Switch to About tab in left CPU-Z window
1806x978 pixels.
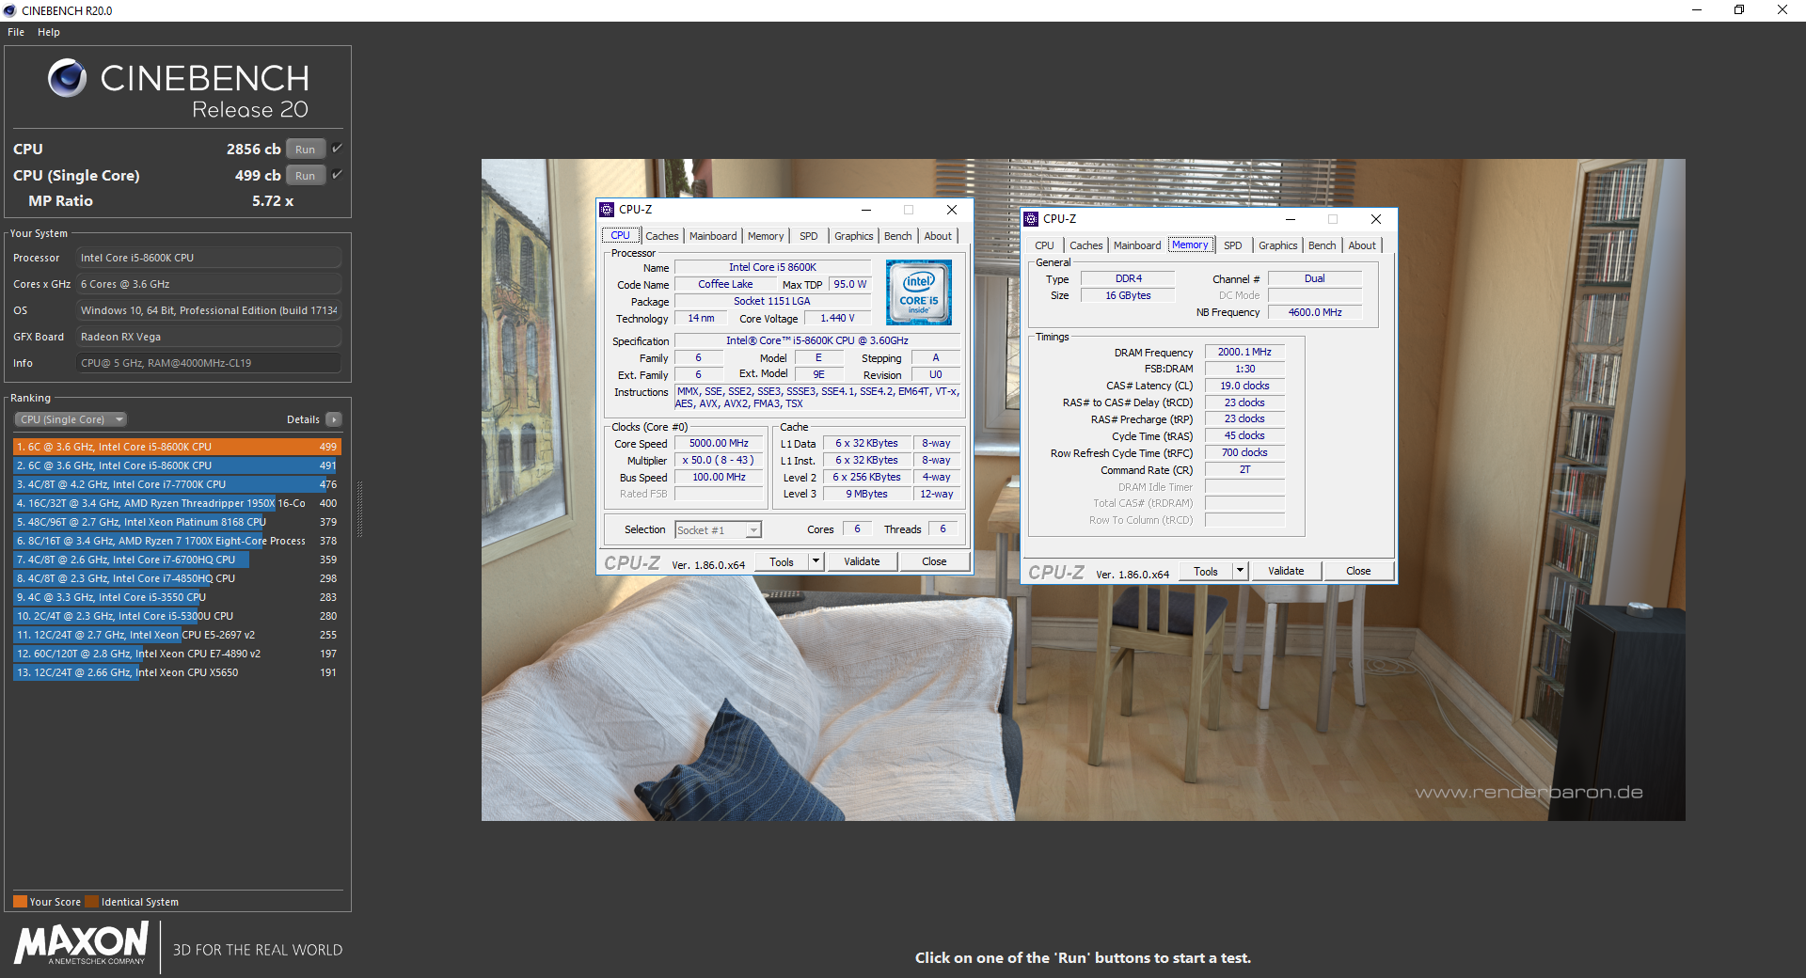[x=938, y=236]
